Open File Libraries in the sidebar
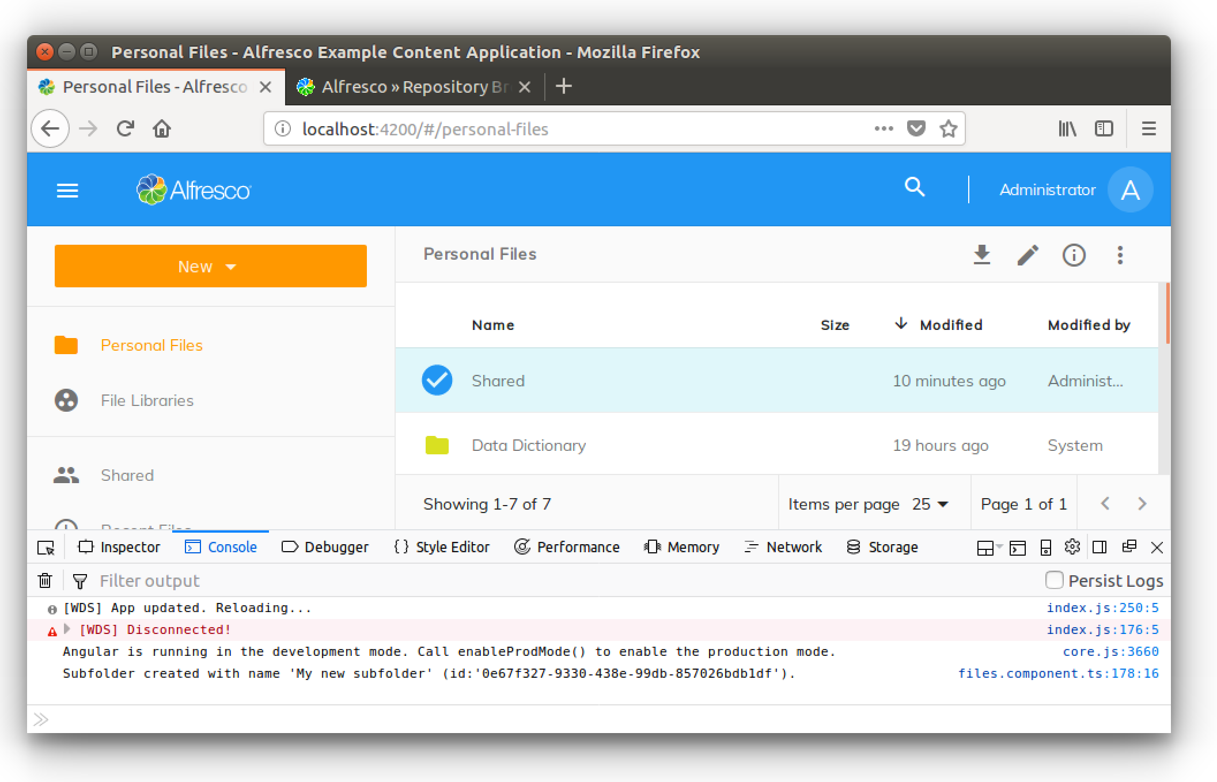This screenshot has height=782, width=1217. (x=147, y=400)
